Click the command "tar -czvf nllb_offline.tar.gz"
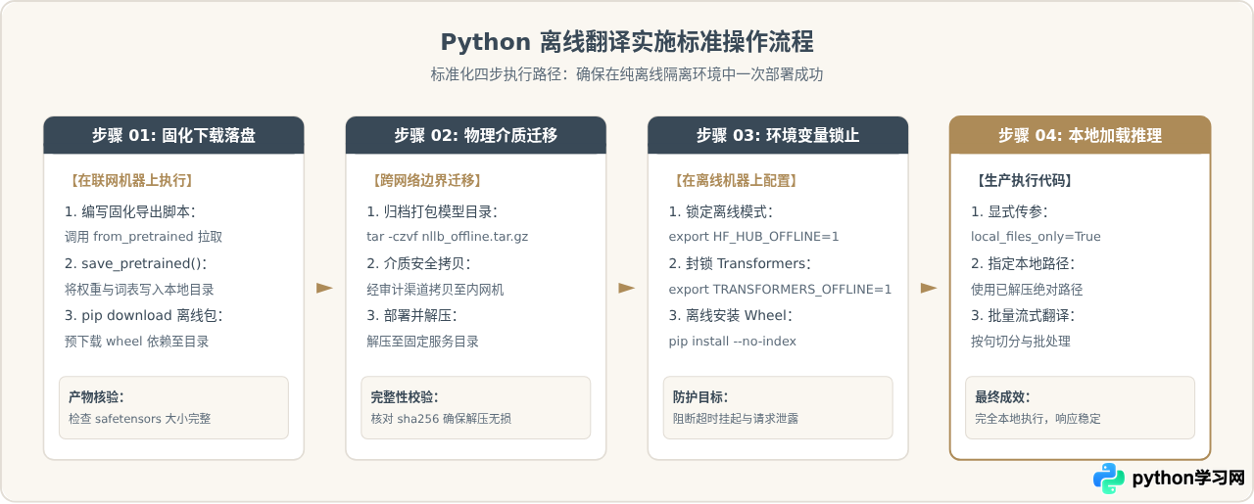Image resolution: width=1254 pixels, height=504 pixels. tap(448, 236)
